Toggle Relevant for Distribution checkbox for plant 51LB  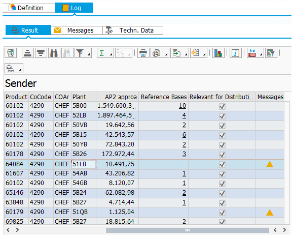click(x=222, y=164)
